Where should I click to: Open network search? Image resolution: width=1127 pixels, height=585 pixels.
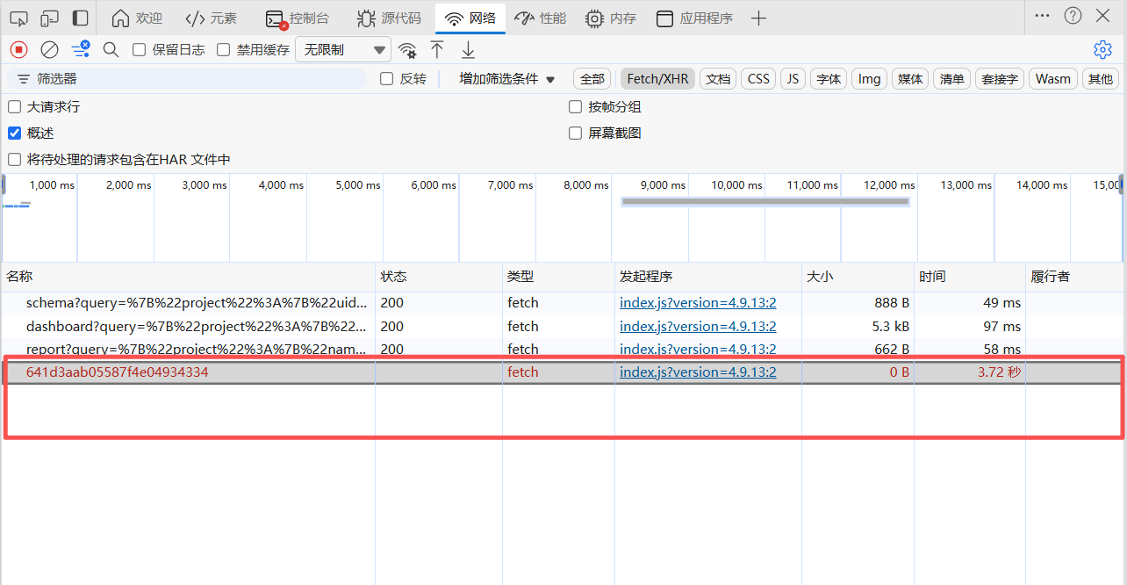tap(111, 49)
